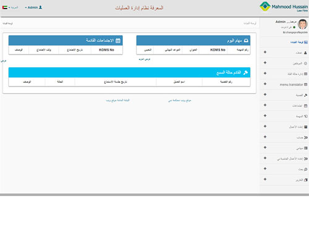Click تاريخ جلسة الاستماع column header

pos(116,82)
